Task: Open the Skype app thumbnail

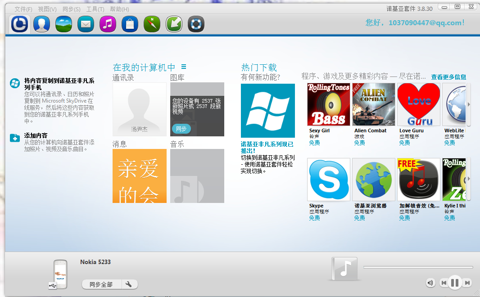Action: click(x=328, y=180)
